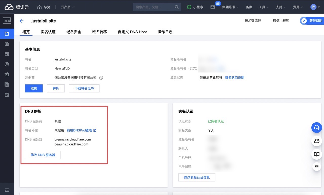The width and height of the screenshot is (324, 195).
Task: Click the Tencent Cloud logo
Action: tap(17, 7)
